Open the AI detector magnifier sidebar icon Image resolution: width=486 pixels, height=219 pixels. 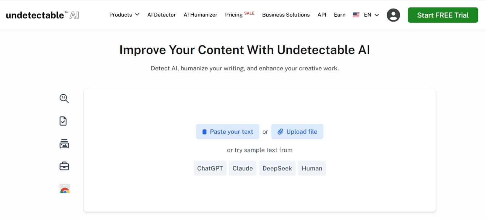(x=64, y=98)
